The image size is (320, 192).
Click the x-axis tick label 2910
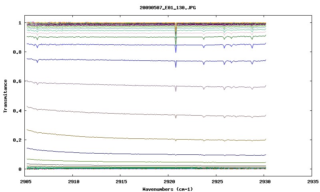[73, 182]
